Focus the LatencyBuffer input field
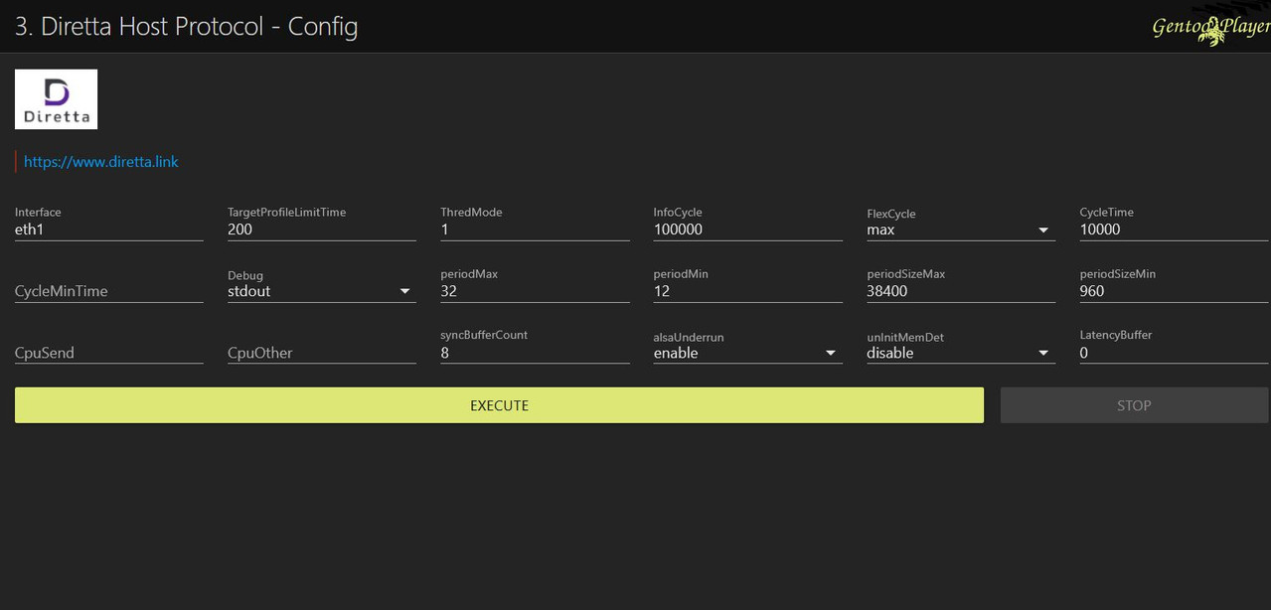This screenshot has width=1271, height=610. 1173,353
